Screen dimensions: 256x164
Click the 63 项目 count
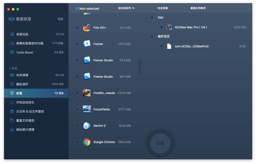(59, 53)
